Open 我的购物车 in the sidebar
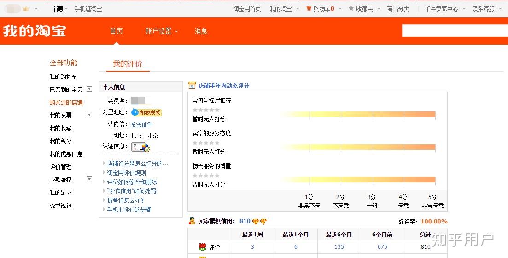 click(63, 76)
